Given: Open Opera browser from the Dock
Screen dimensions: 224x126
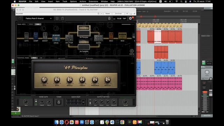Looking at the screenshot, I should [x=66, y=122].
